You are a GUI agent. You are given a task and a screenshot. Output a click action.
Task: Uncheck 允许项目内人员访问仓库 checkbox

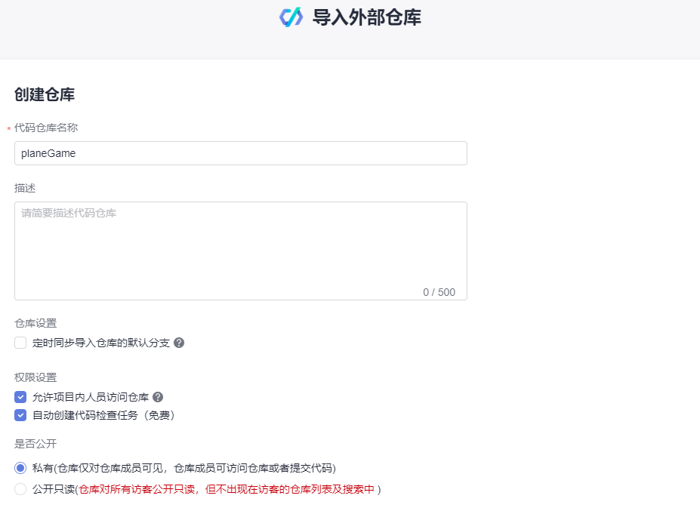coord(20,397)
